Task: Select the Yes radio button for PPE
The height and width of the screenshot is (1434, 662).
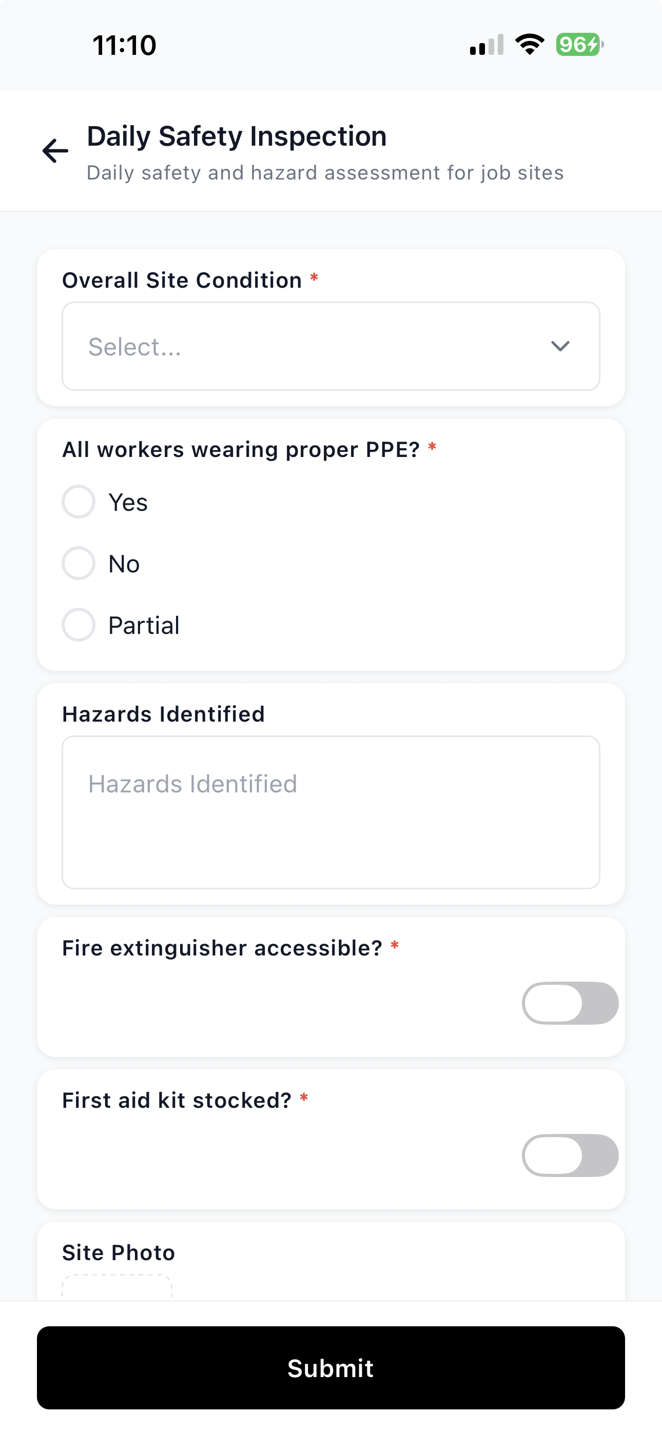Action: pyautogui.click(x=79, y=502)
